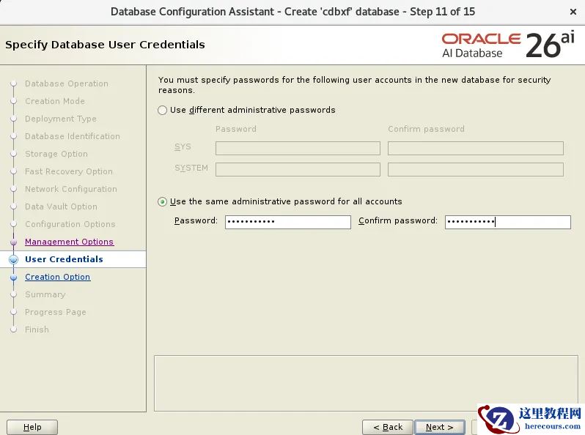
Task: Click the Progress Page step label
Action: point(56,312)
